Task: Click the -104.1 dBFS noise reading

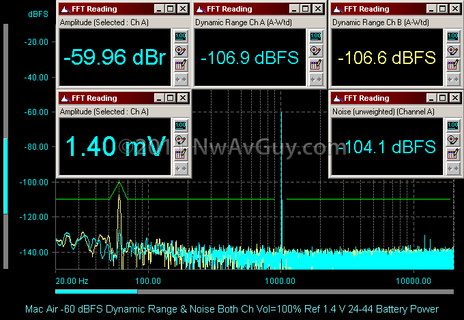Action: (x=387, y=146)
